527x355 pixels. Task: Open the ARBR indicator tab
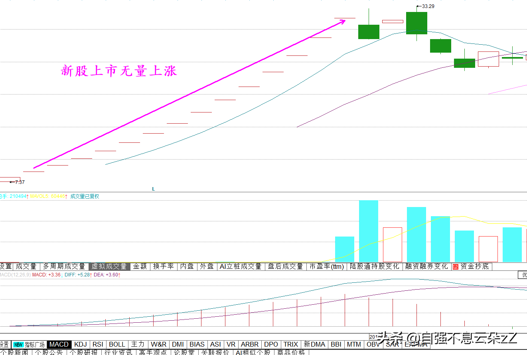pos(250,344)
